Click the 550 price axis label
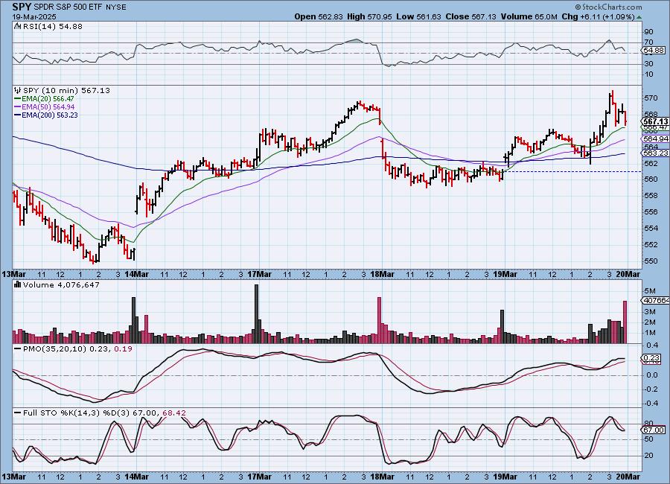The width and height of the screenshot is (670, 484). pyautogui.click(x=651, y=261)
